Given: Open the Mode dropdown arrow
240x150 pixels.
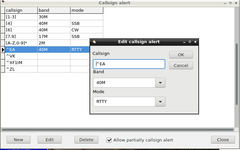Looking at the screenshot, I should tap(160, 102).
